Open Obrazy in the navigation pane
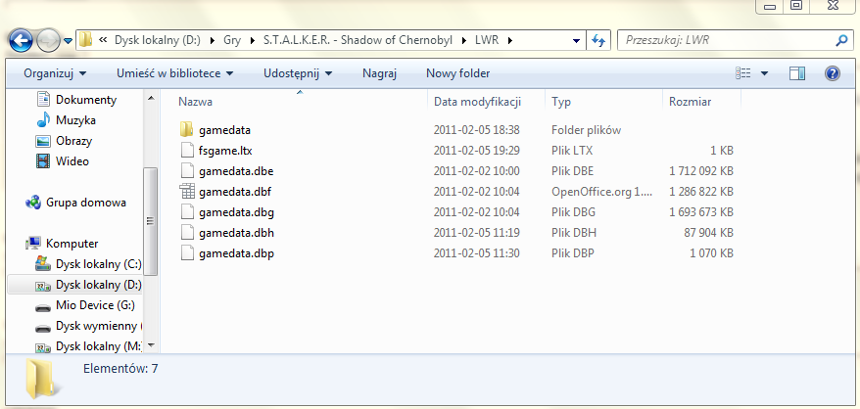 click(74, 141)
